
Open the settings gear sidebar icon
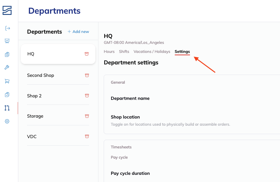point(7,121)
